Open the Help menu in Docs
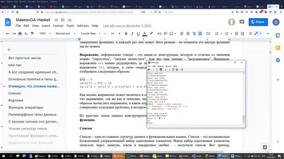284x159 pixels. click(x=95, y=26)
